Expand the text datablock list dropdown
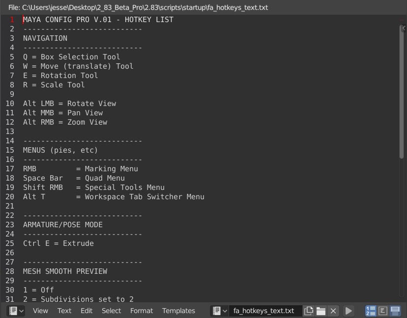 (x=225, y=311)
